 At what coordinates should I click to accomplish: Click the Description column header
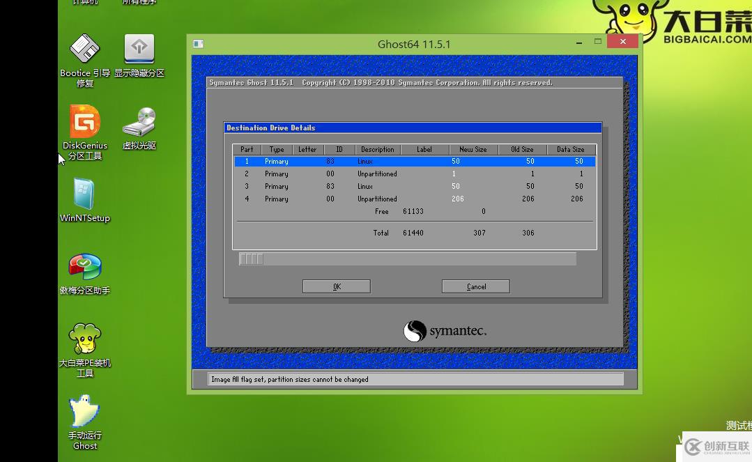click(x=377, y=149)
